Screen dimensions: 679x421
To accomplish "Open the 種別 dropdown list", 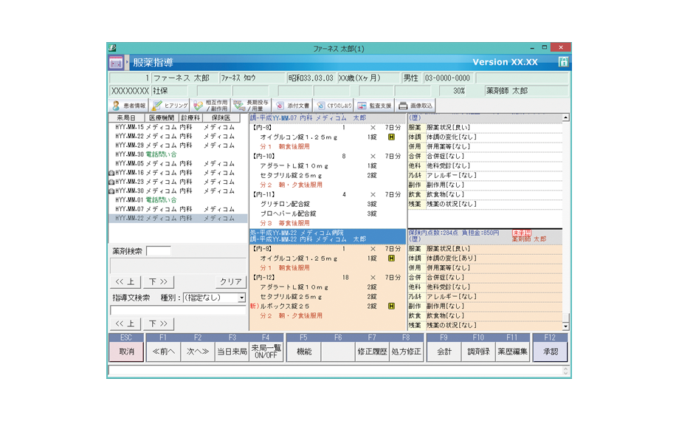I will (241, 298).
